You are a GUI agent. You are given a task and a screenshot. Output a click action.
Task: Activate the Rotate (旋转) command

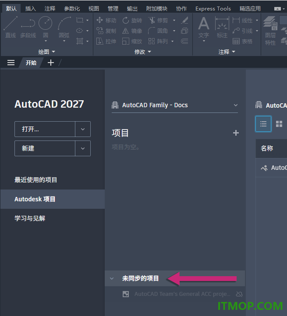point(132,21)
